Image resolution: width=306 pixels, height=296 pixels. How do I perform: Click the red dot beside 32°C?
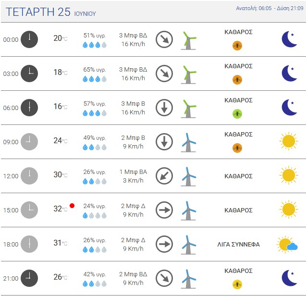tap(72, 206)
